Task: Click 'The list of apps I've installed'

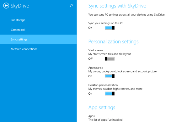Action: point(105,120)
